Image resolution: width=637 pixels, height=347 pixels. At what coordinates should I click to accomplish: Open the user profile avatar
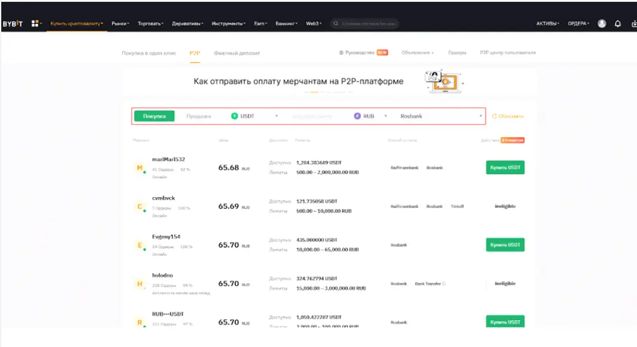pyautogui.click(x=602, y=24)
